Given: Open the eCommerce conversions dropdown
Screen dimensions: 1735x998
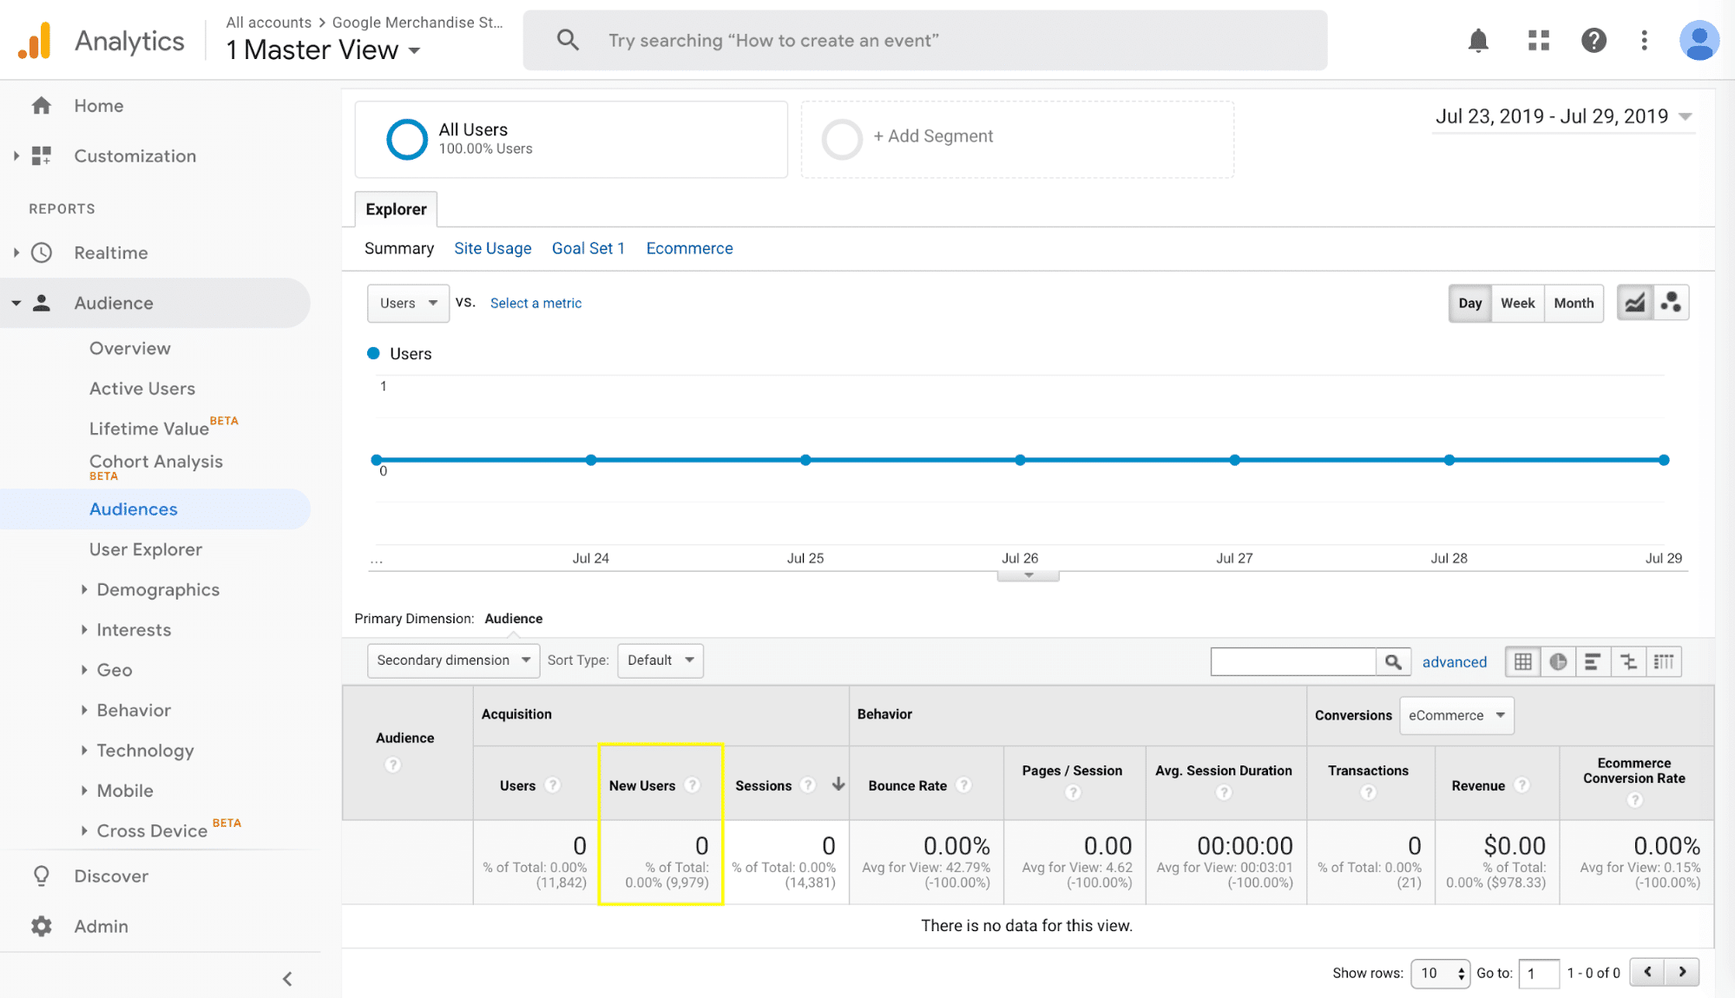Looking at the screenshot, I should 1456,715.
